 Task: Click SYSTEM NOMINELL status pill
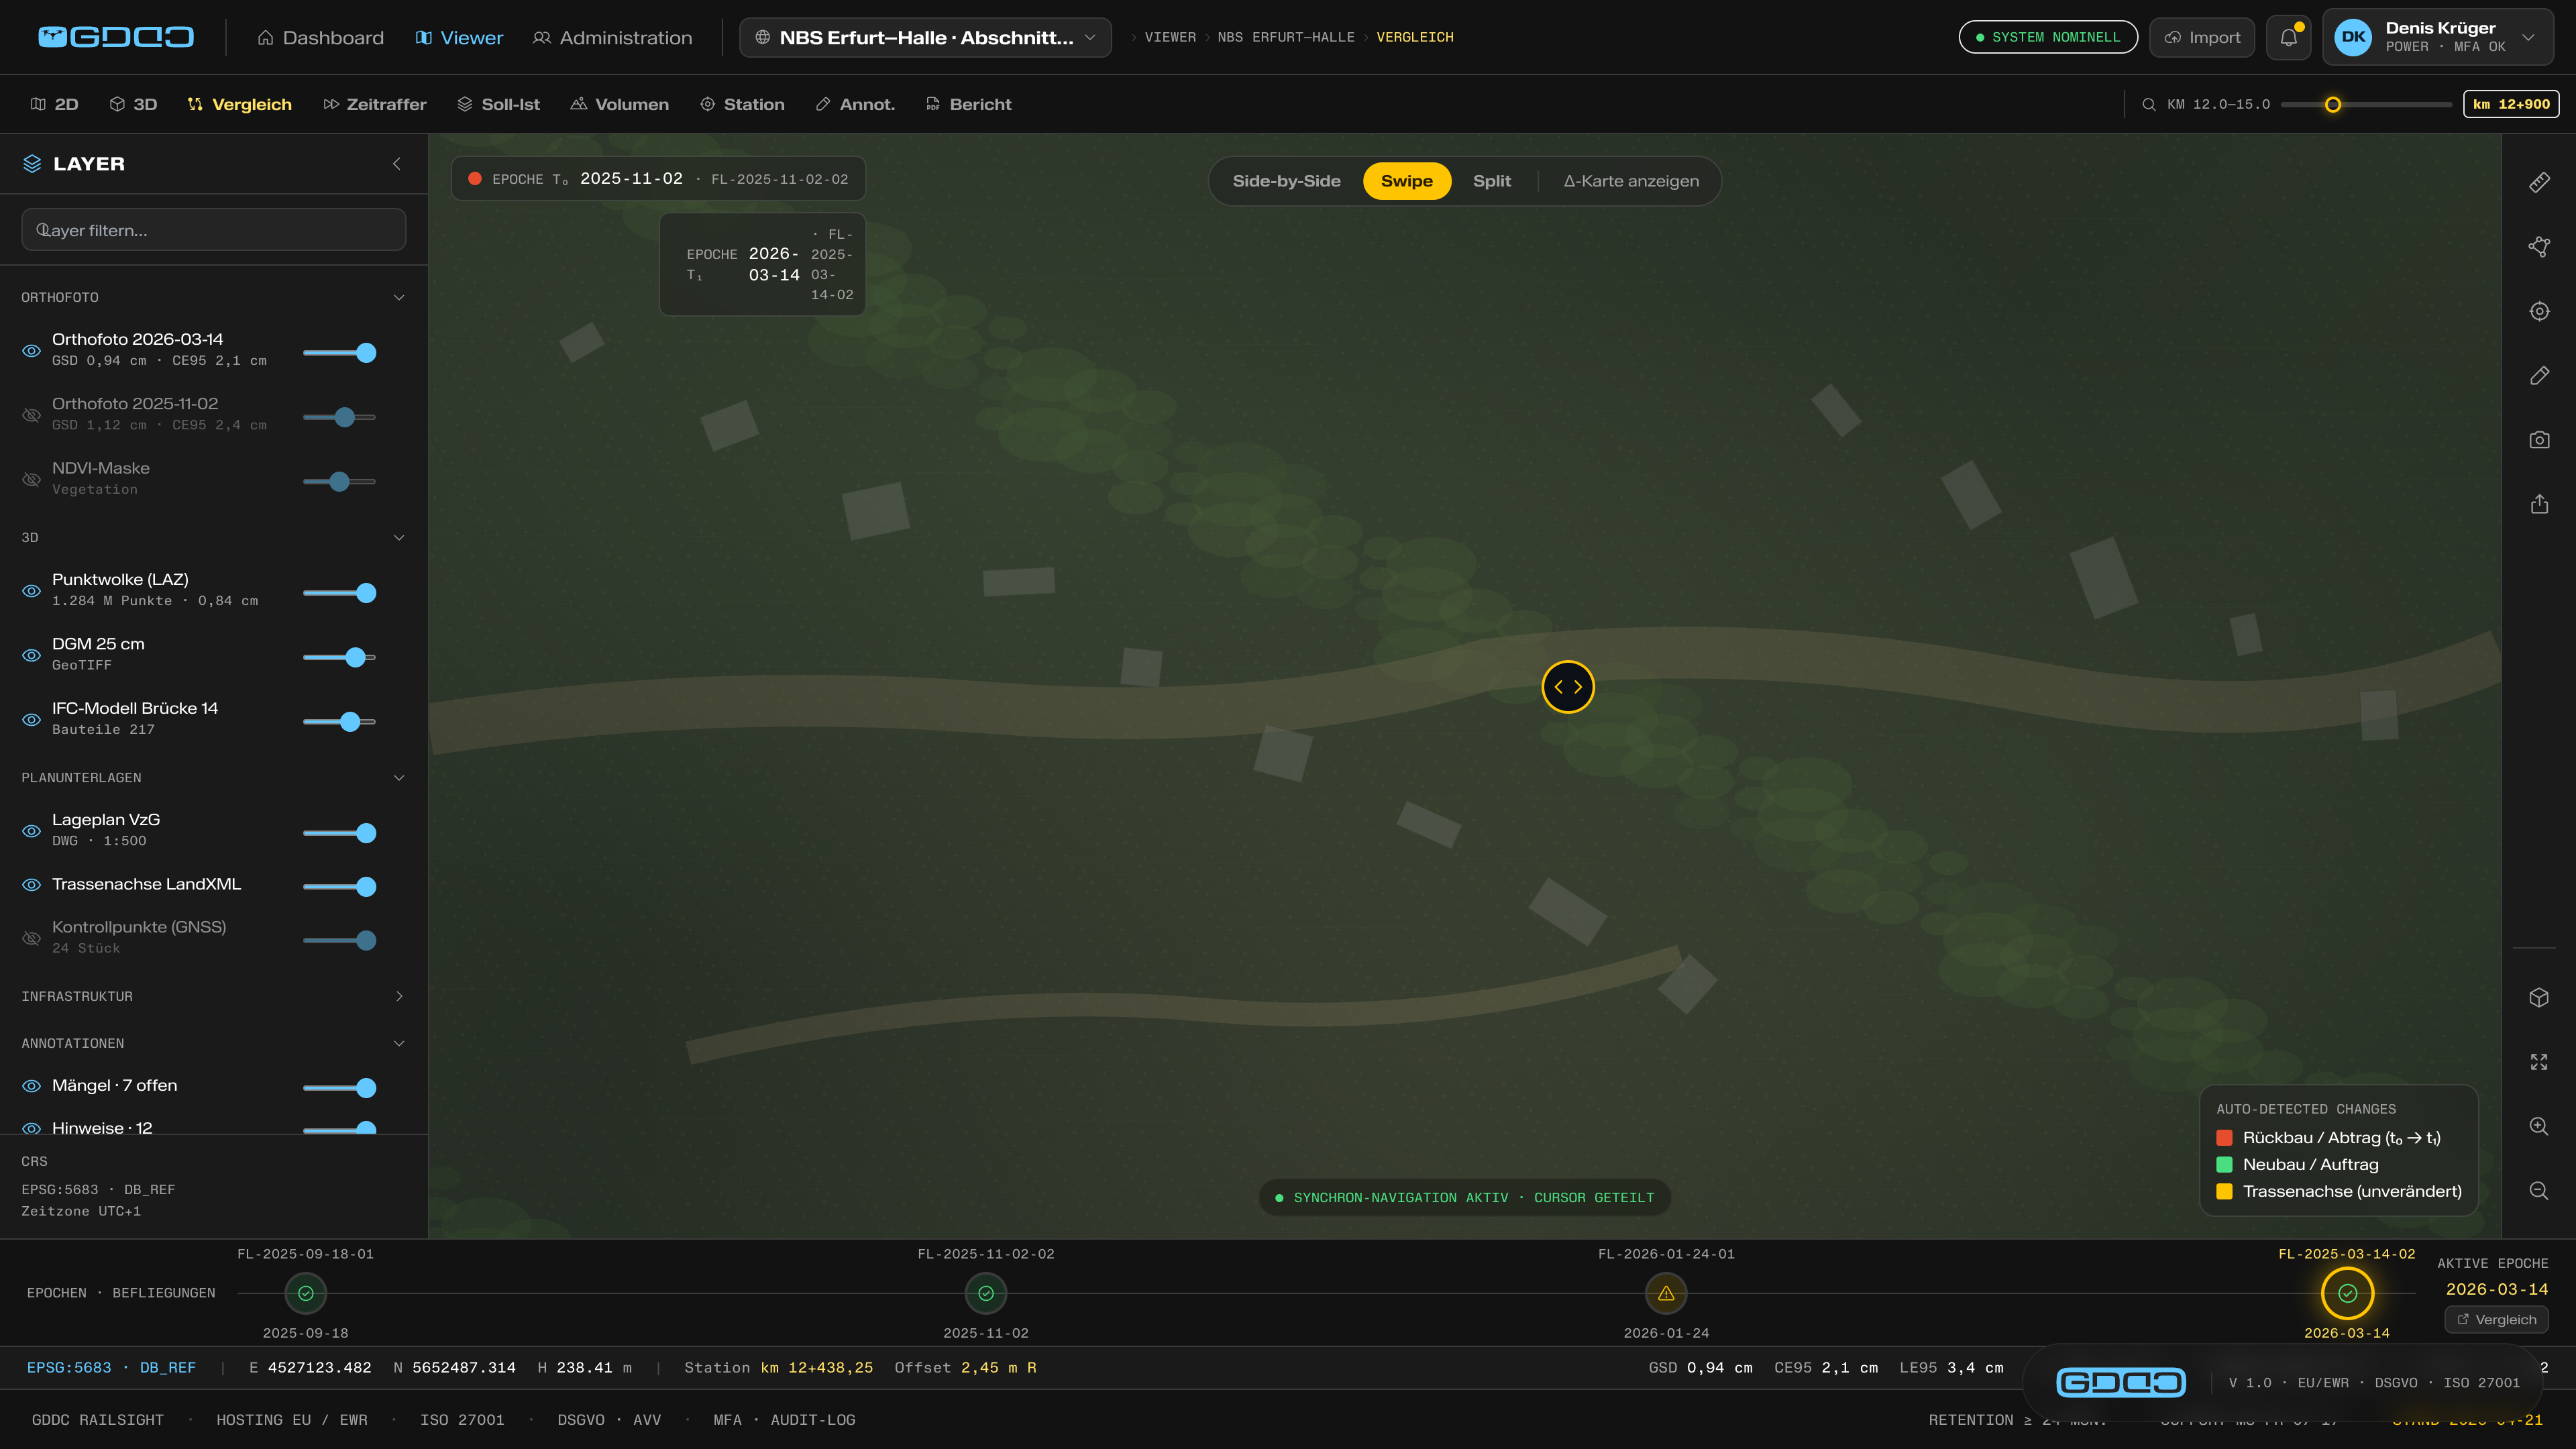pyautogui.click(x=2048, y=38)
